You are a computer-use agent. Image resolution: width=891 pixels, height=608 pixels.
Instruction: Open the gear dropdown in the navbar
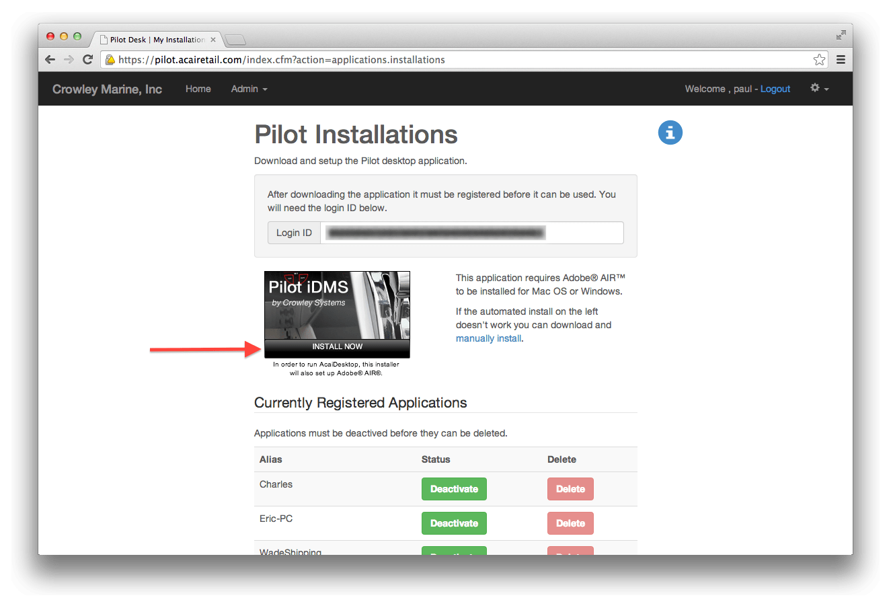[x=819, y=88]
